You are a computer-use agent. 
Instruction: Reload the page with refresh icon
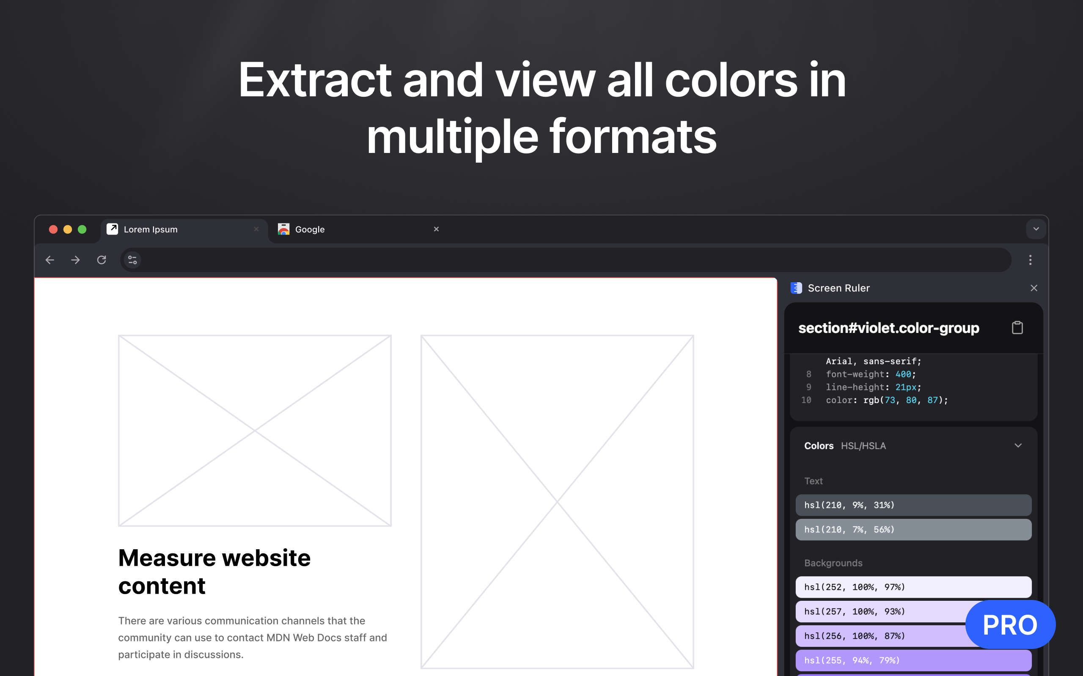pos(102,260)
